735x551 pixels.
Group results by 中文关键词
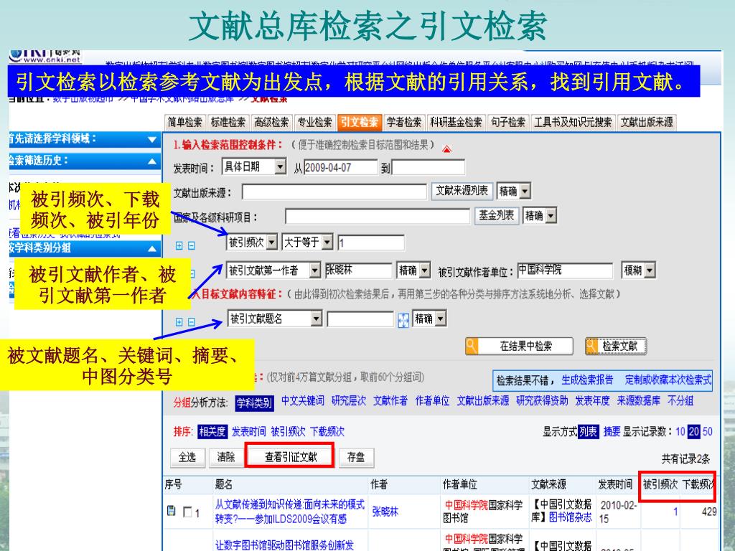point(302,401)
